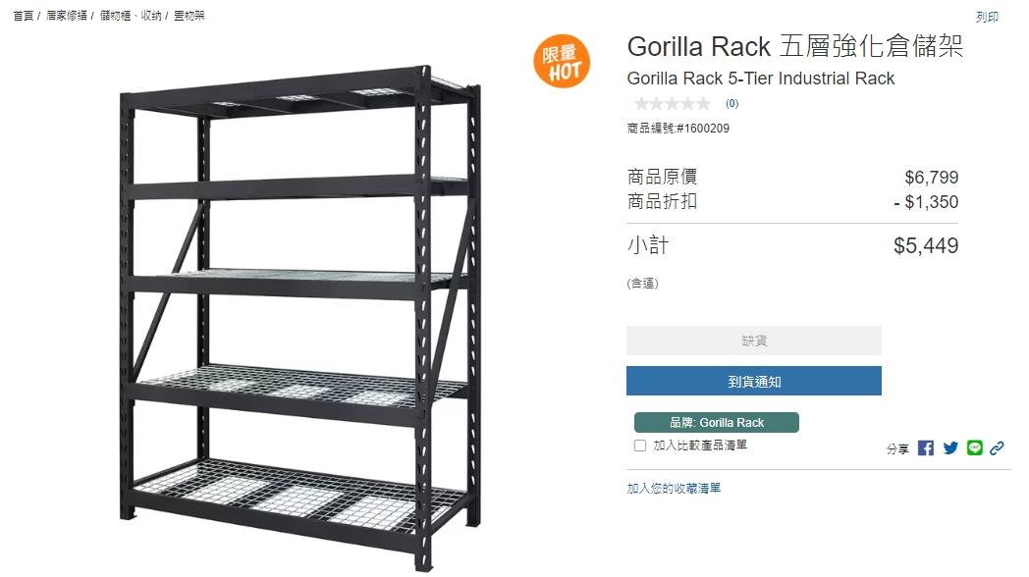The image size is (1029, 577).
Task: Share product via LINE icon
Action: (x=975, y=447)
